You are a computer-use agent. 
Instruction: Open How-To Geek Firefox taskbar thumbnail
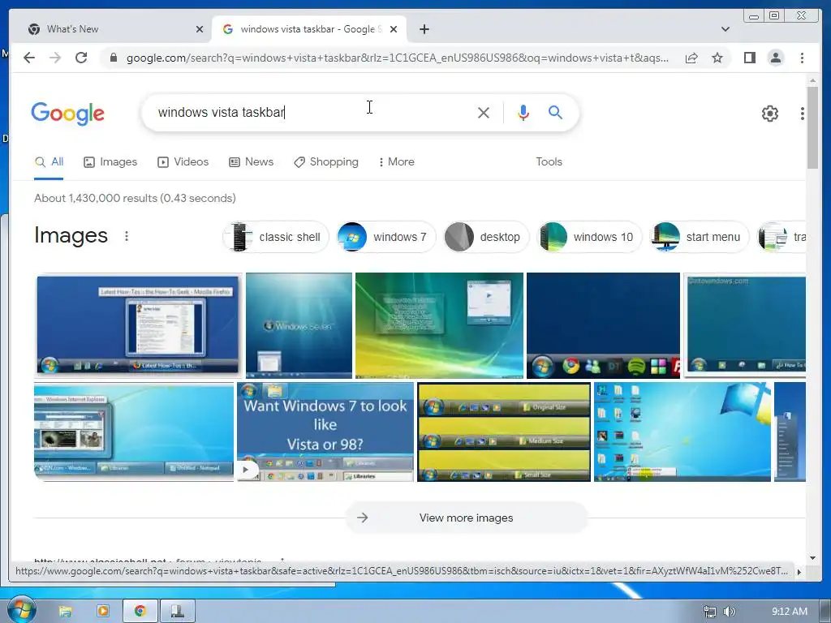pos(138,325)
